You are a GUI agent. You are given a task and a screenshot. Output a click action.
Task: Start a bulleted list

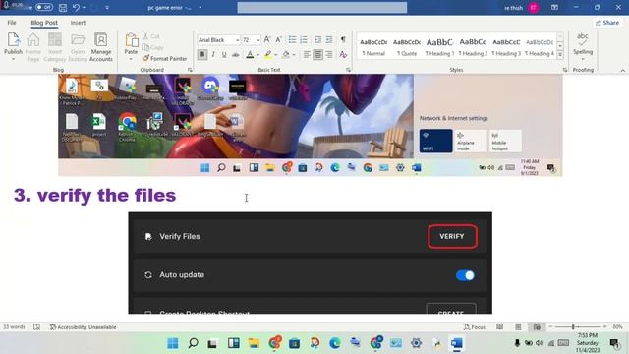click(293, 39)
